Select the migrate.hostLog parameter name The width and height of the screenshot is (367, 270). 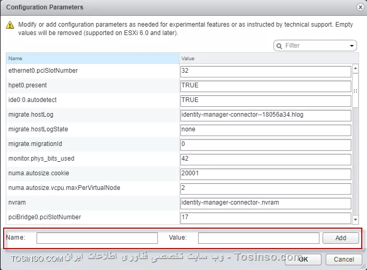31,115
